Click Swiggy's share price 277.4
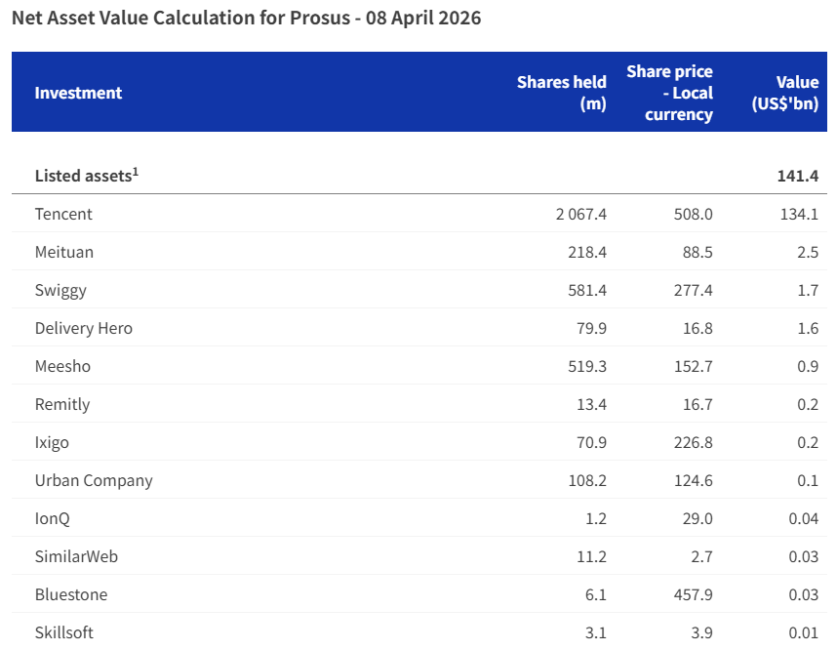Screen dimensions: 837x650 (694, 290)
